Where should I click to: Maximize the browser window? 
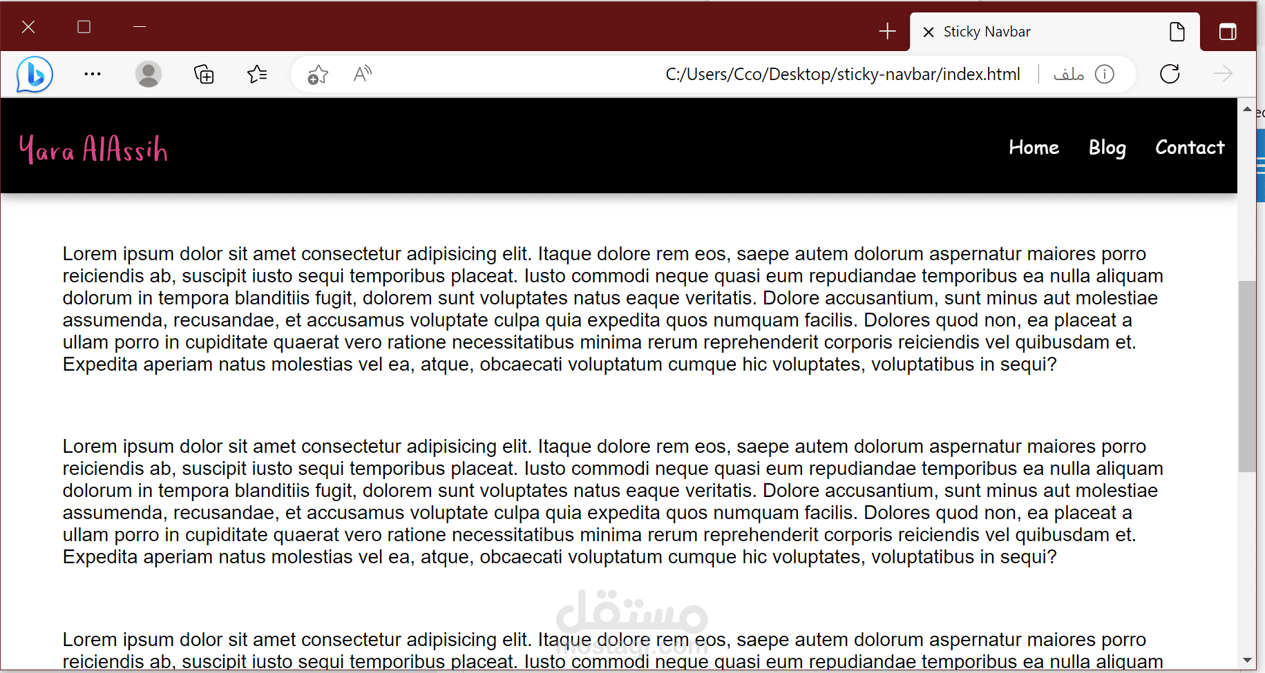pyautogui.click(x=84, y=27)
